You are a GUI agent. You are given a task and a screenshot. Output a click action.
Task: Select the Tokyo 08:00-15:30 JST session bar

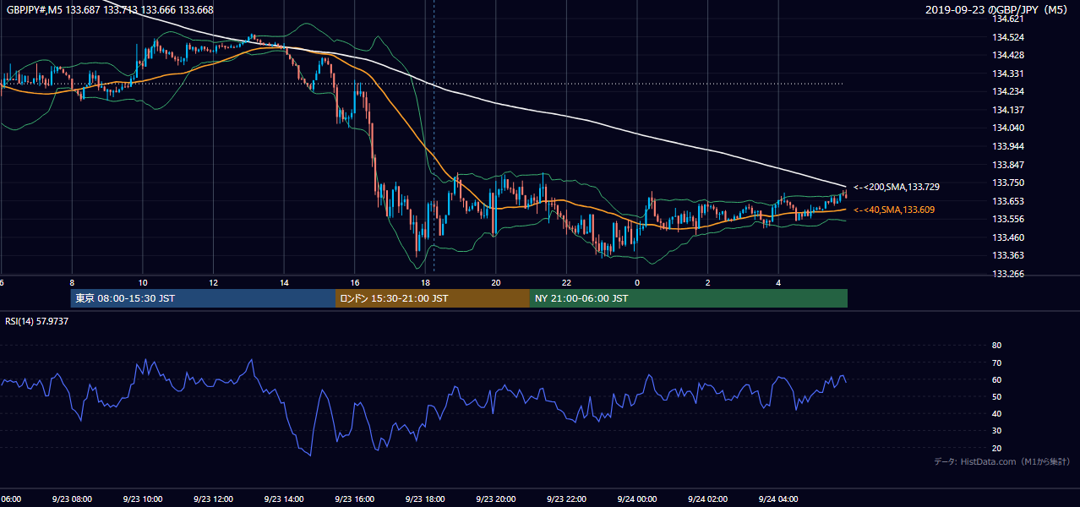pyautogui.click(x=203, y=298)
